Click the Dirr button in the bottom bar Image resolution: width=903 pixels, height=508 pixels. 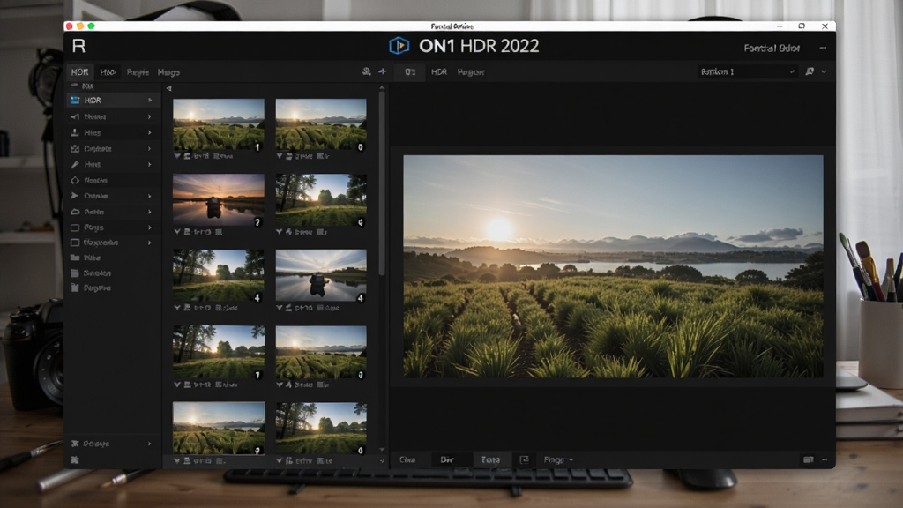(x=447, y=459)
